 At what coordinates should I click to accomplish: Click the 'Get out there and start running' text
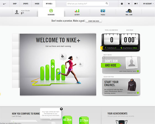[58, 46]
